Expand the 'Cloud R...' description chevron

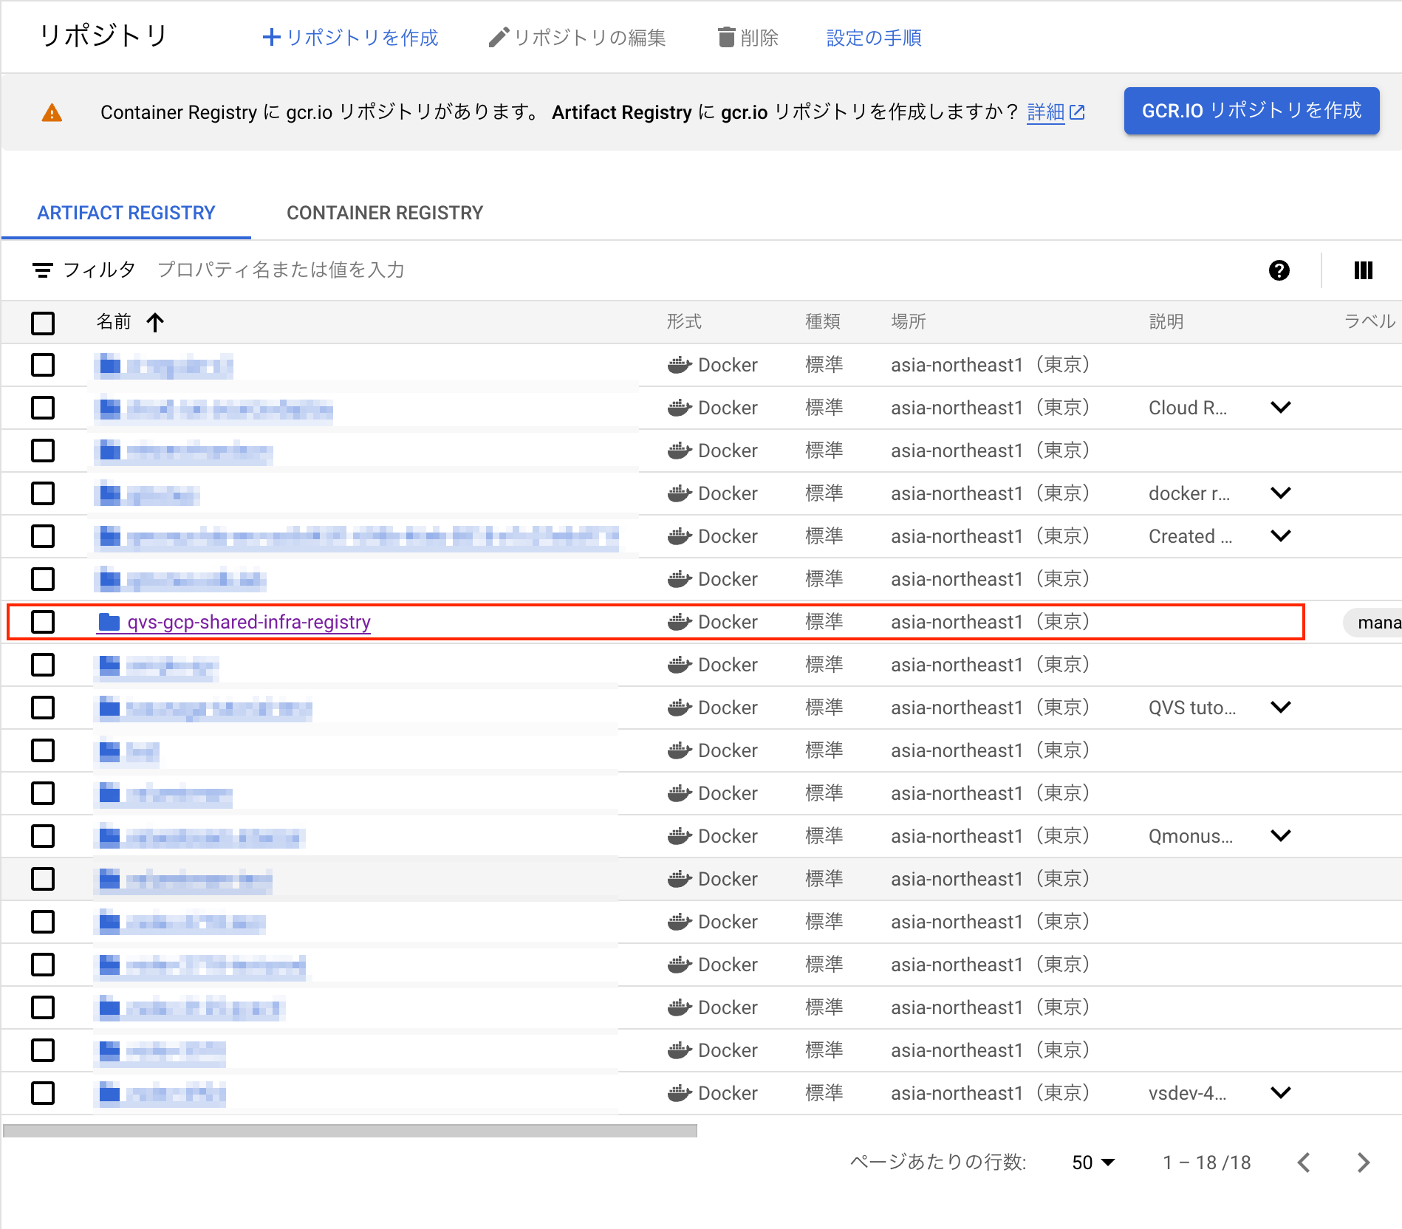click(1280, 408)
